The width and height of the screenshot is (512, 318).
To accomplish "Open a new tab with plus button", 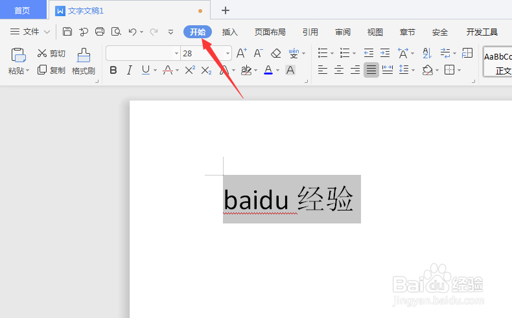I will 226,10.
